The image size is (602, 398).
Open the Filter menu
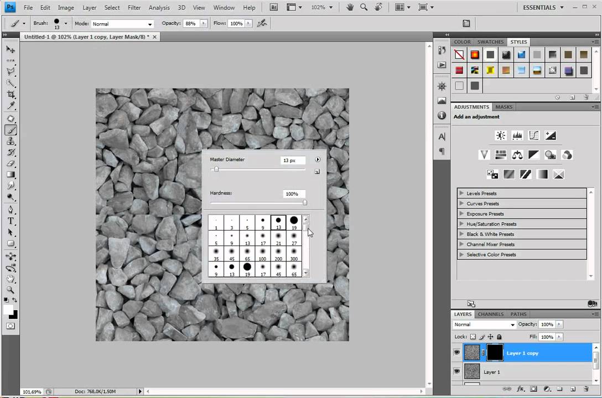coord(134,7)
